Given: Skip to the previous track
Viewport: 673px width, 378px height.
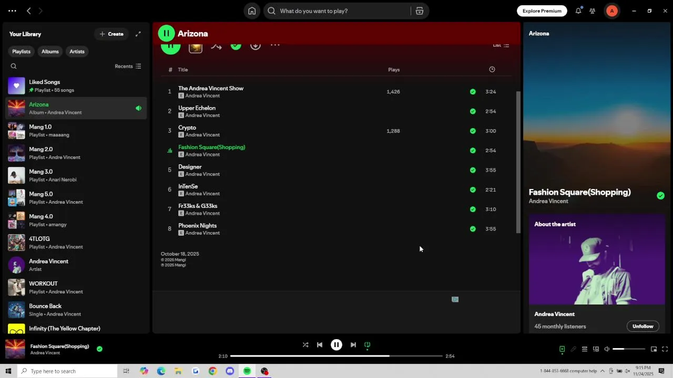Looking at the screenshot, I should pyautogui.click(x=320, y=345).
